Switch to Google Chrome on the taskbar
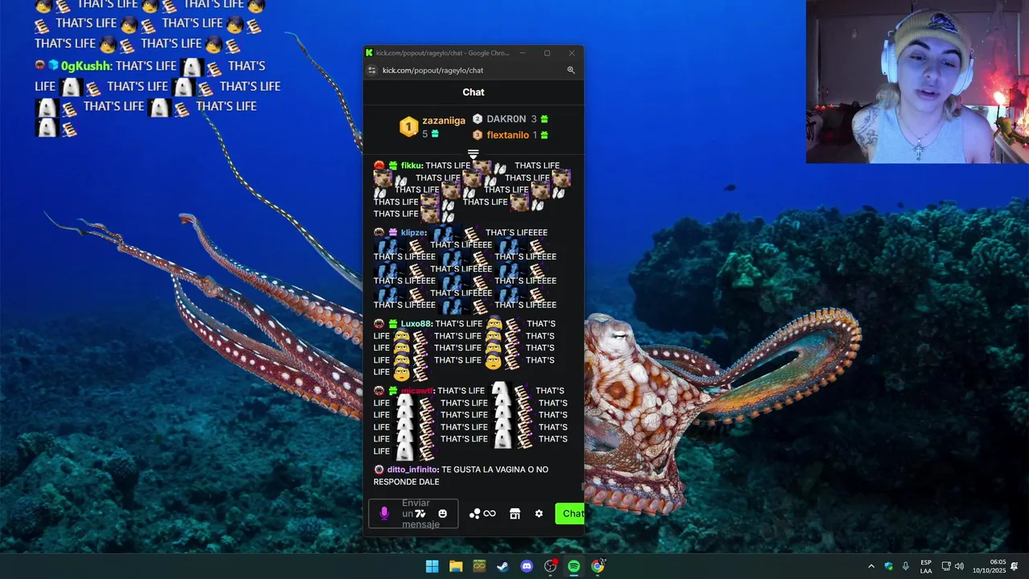 coord(597,566)
